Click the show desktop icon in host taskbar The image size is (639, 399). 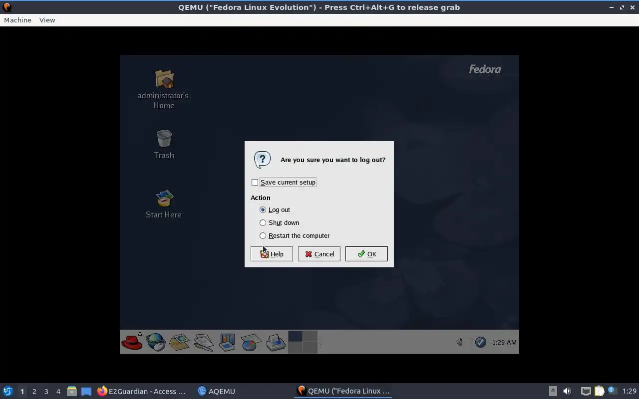[86, 391]
